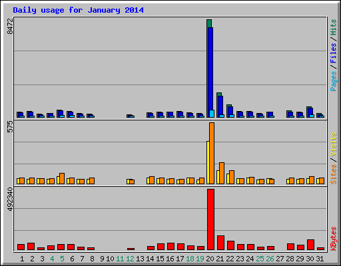Click green day 12 label on x-axis
This screenshot has width=341, height=266.
130,259
